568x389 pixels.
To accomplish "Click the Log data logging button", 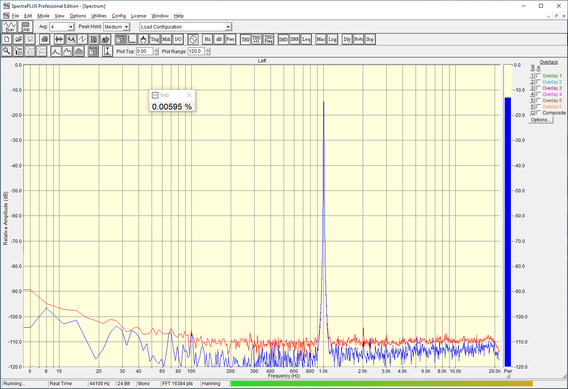I will 333,39.
